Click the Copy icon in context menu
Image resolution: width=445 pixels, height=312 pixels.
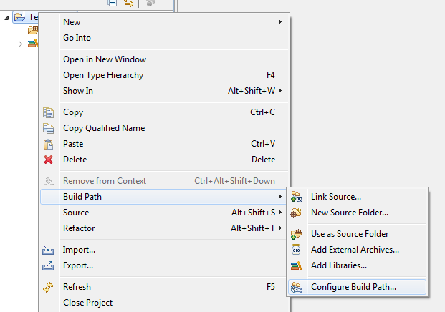pos(49,112)
